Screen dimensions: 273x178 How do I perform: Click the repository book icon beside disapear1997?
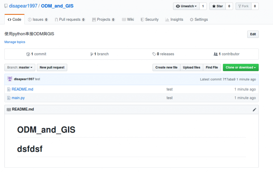click(x=6, y=6)
